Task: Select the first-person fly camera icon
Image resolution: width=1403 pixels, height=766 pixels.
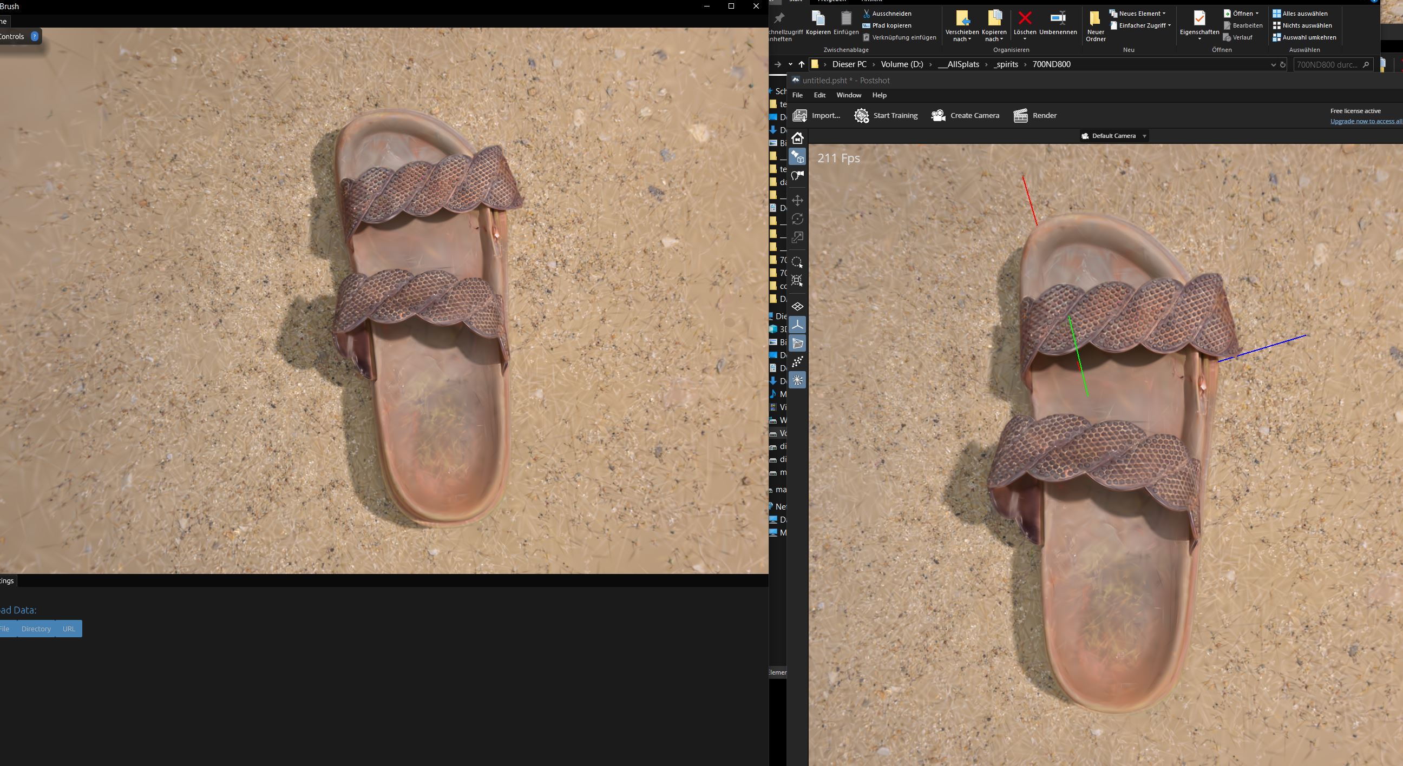Action: pos(797,175)
